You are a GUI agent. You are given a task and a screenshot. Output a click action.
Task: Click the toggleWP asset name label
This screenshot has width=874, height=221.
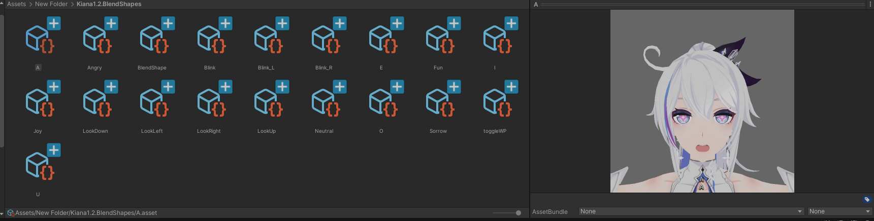pos(495,131)
